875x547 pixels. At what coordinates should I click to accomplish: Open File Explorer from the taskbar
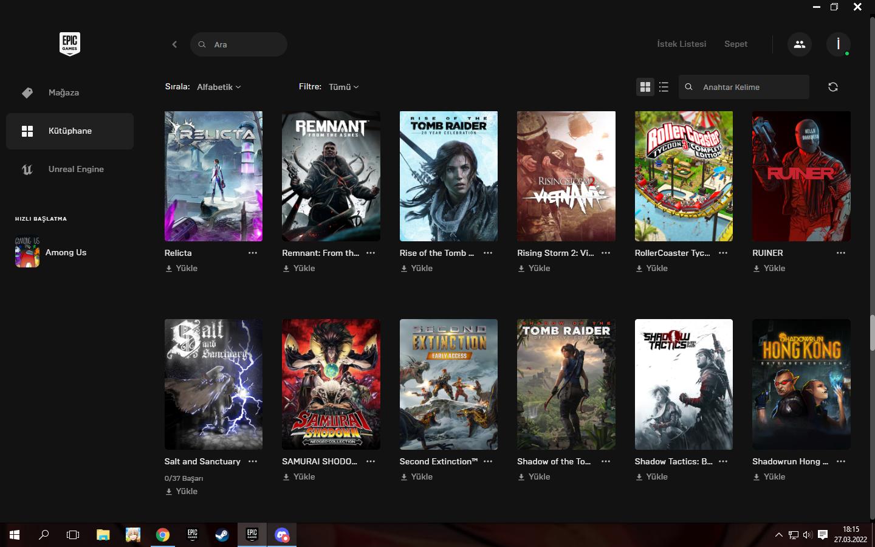103,535
